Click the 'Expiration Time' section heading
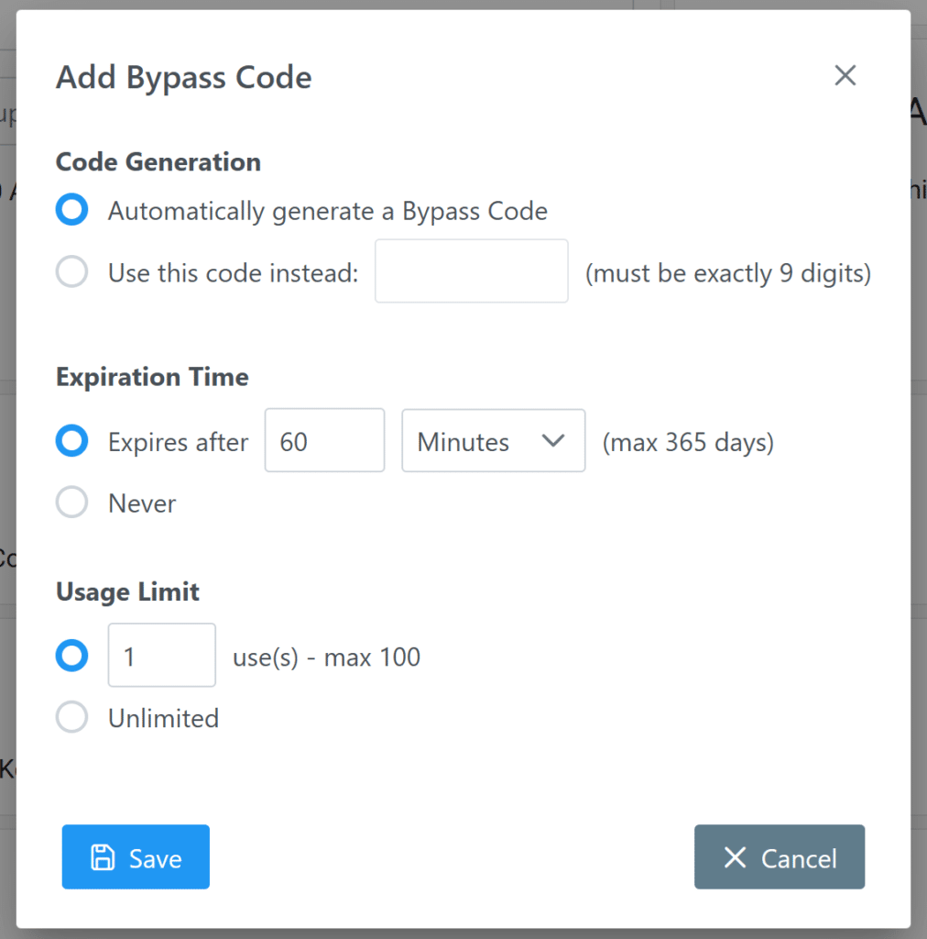The height and width of the screenshot is (939, 927). pyautogui.click(x=151, y=376)
